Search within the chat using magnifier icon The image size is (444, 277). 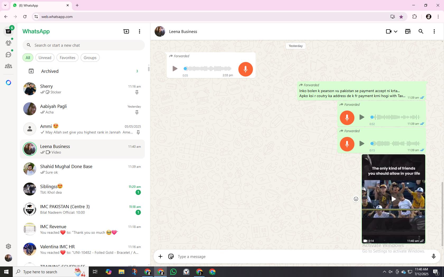click(x=421, y=31)
